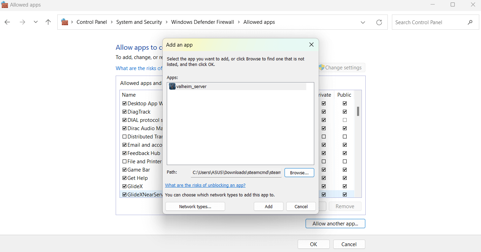Click the Forward navigation arrow
481x252 pixels.
click(x=22, y=22)
